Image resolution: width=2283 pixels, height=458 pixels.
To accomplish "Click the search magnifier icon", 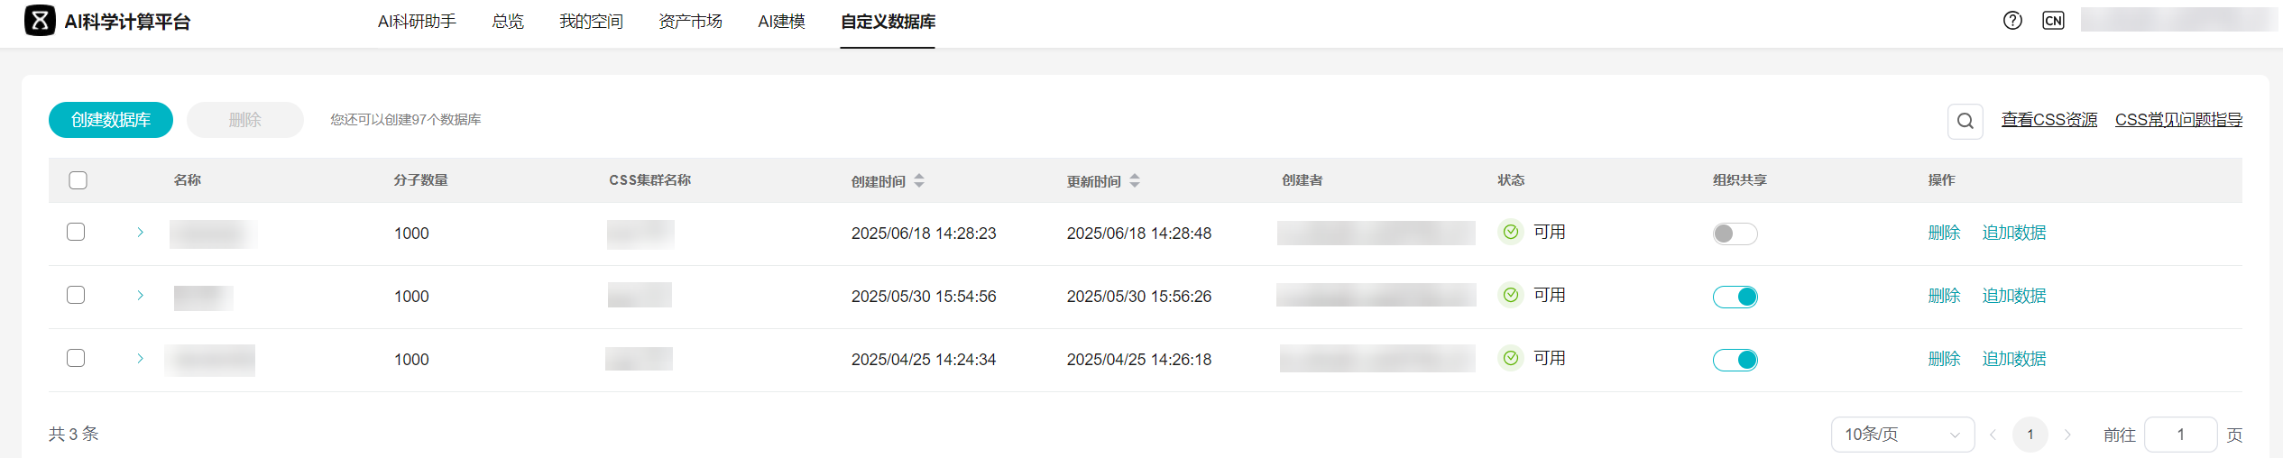I will pos(1965,121).
